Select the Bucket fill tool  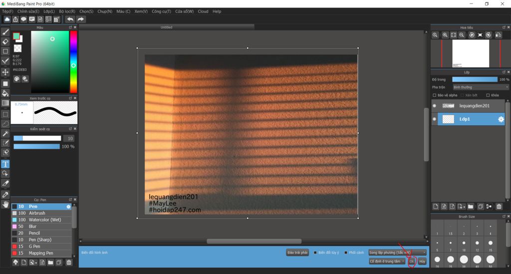tap(5, 93)
